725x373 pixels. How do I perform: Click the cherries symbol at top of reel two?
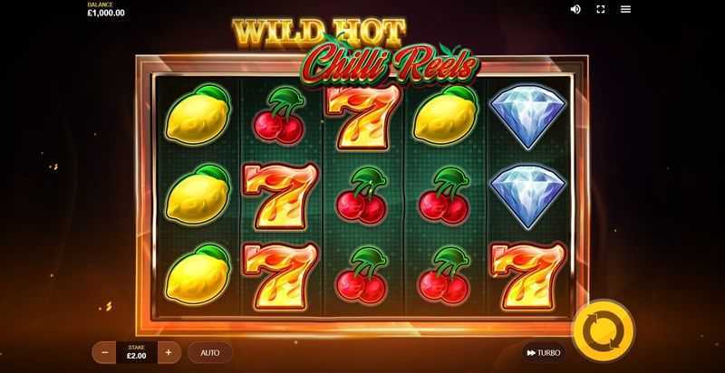(x=279, y=116)
